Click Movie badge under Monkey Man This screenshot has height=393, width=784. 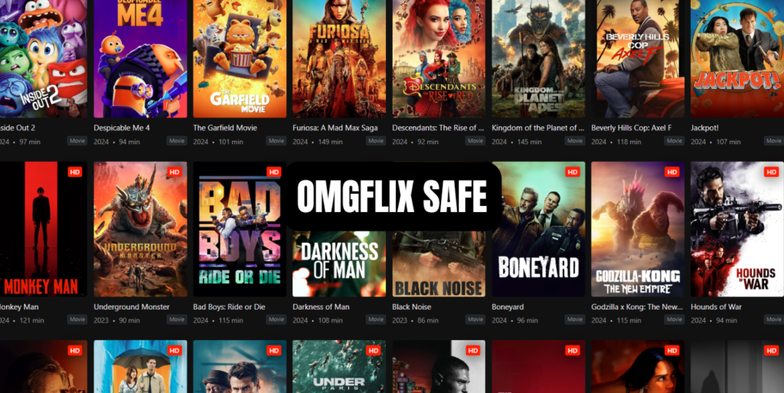tap(77, 319)
